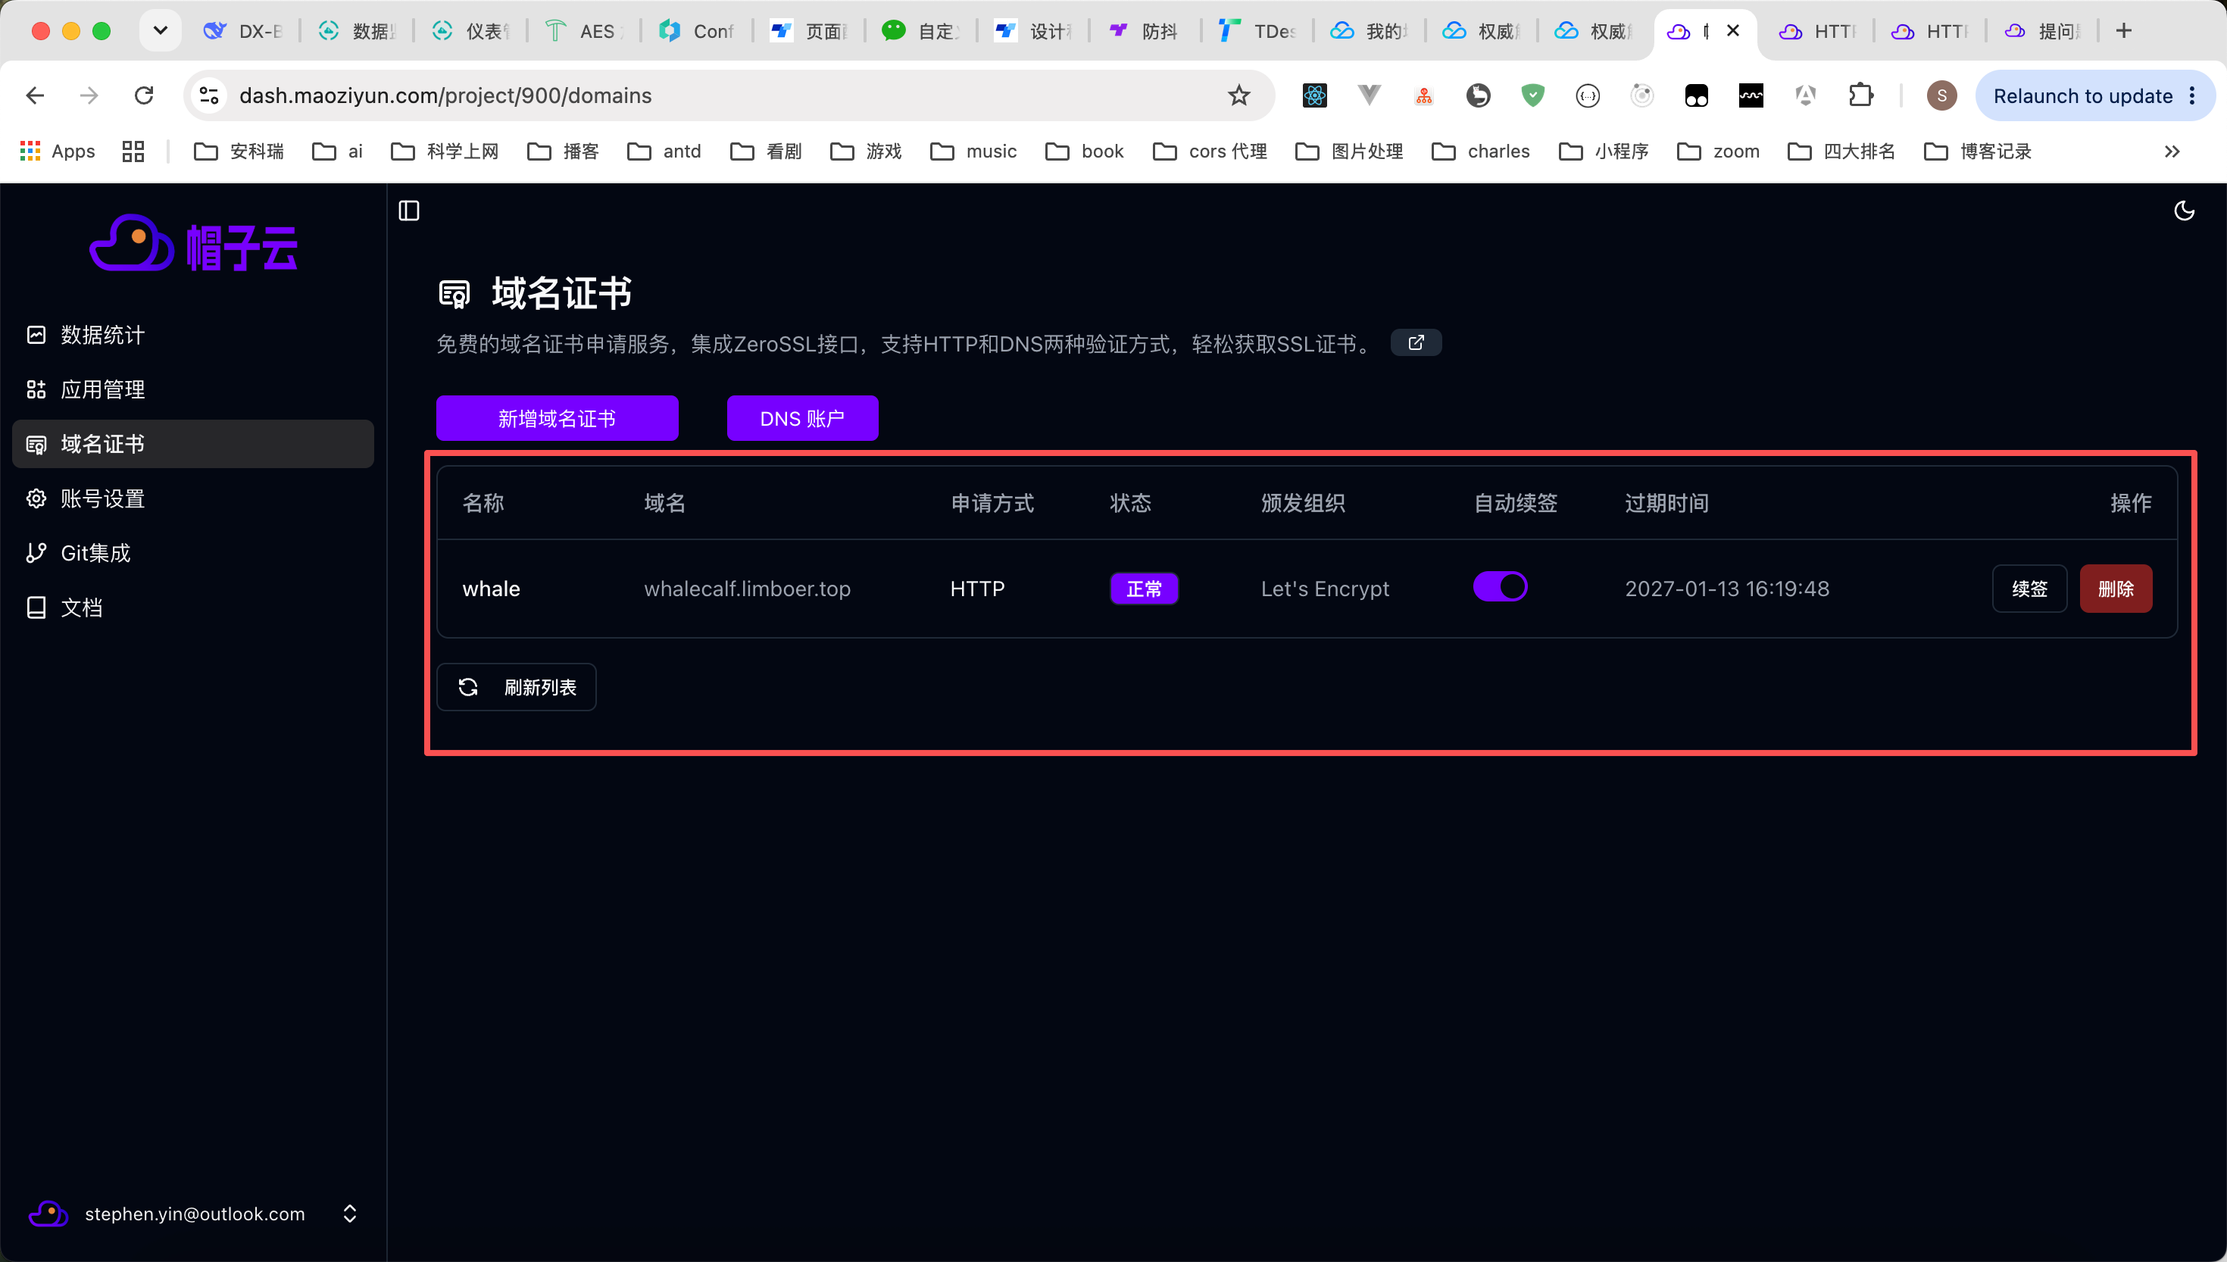
Task: Open the React DevTools extension icon
Action: 1314,95
